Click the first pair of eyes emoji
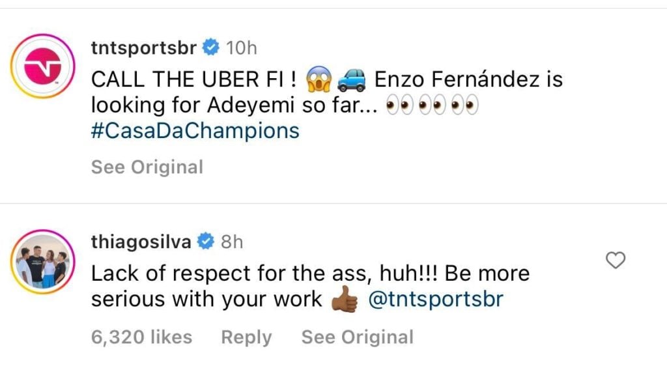 (x=399, y=105)
